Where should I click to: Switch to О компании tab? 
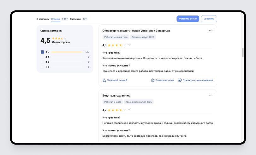coord(43,19)
